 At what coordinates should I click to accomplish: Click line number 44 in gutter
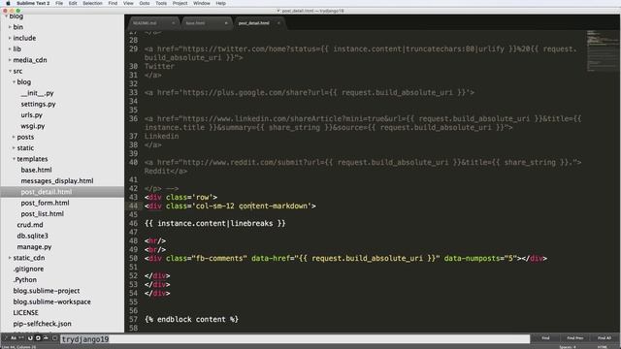133,206
